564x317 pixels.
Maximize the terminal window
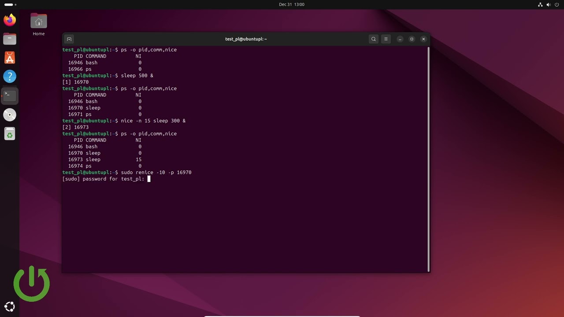pyautogui.click(x=412, y=39)
